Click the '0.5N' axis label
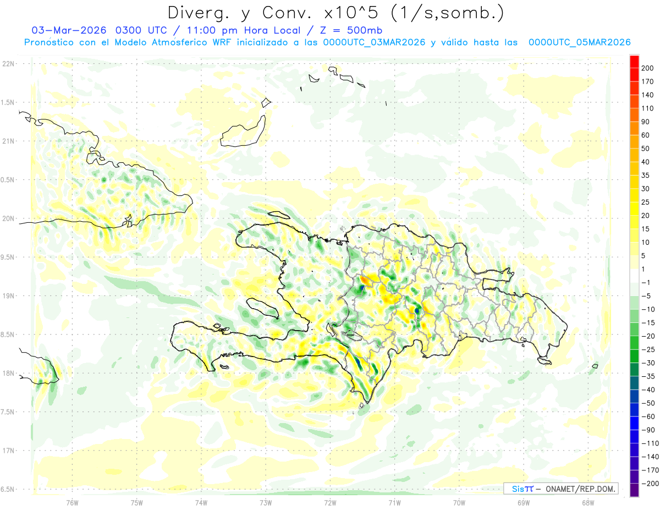 point(8,179)
